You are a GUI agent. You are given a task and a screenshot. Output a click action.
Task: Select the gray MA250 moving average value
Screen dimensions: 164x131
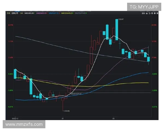tap(81, 13)
